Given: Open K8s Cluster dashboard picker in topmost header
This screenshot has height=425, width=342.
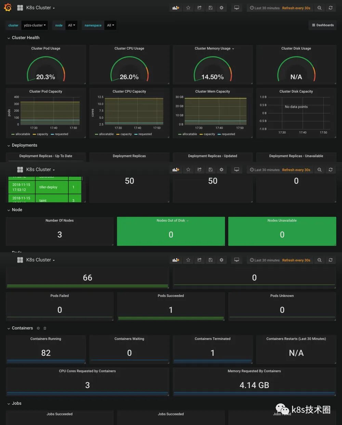Looking at the screenshot, I should [x=40, y=8].
